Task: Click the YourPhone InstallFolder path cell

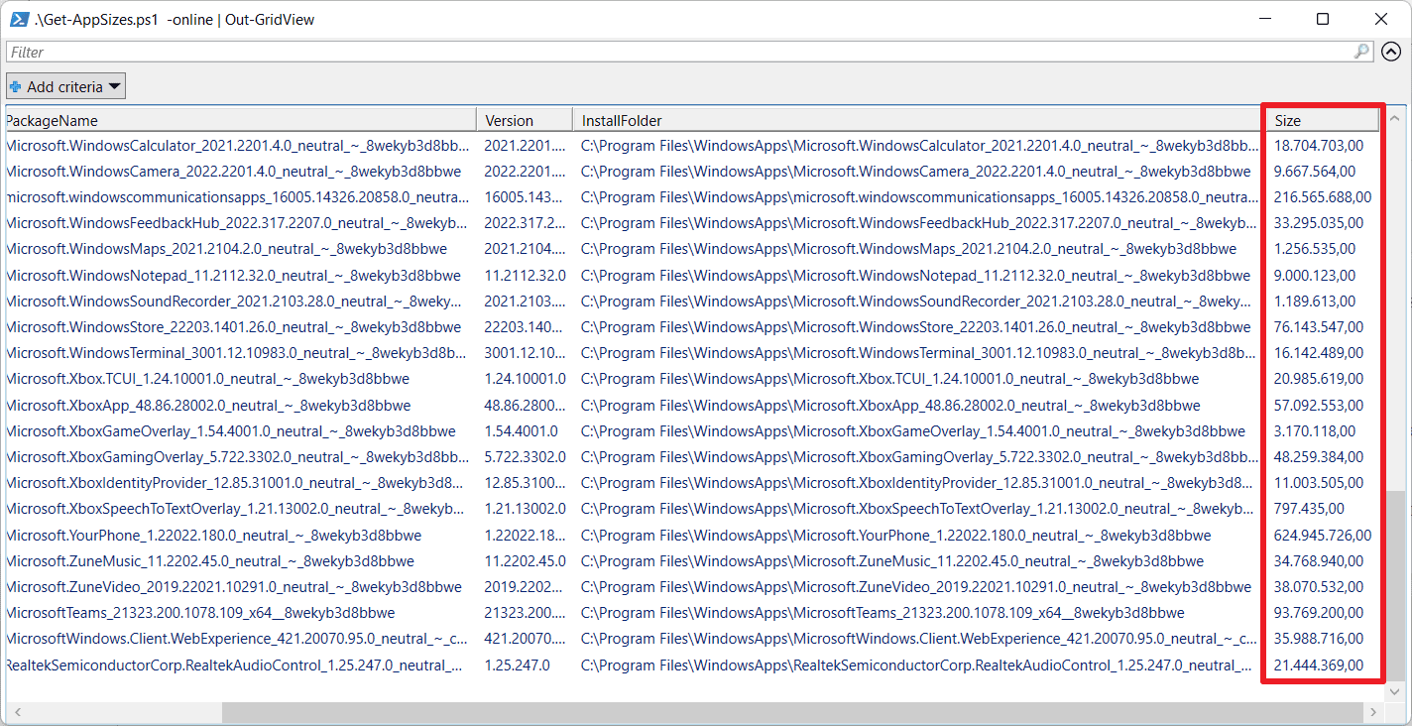Action: 895,535
